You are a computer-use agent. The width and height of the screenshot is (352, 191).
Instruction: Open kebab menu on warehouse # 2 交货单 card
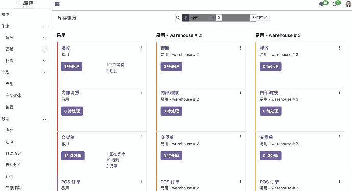pyautogui.click(x=240, y=137)
